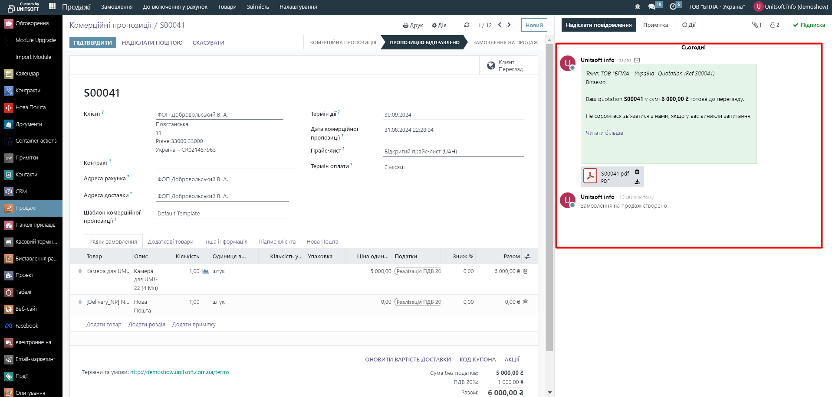Open the Дія actions dropdown
Image resolution: width=832 pixels, height=397 pixels.
click(x=439, y=25)
